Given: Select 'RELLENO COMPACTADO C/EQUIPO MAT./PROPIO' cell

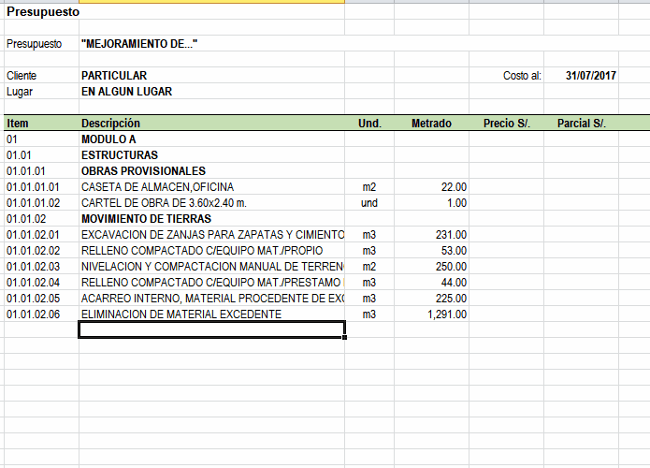Looking at the screenshot, I should [x=211, y=251].
